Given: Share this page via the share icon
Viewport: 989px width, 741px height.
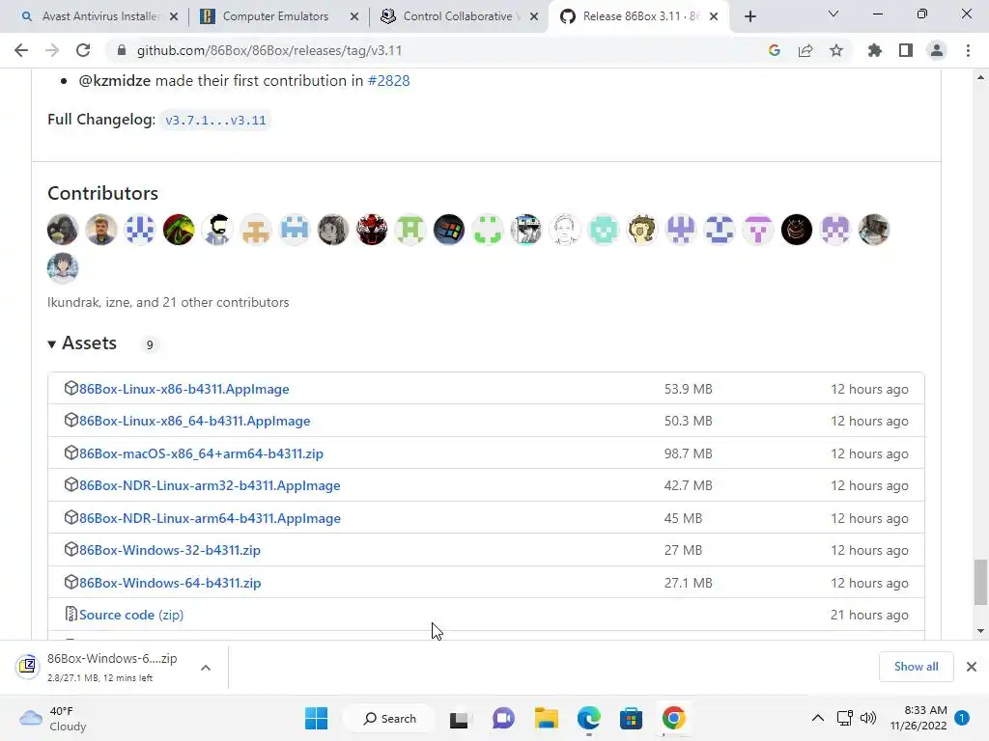Looking at the screenshot, I should point(805,50).
